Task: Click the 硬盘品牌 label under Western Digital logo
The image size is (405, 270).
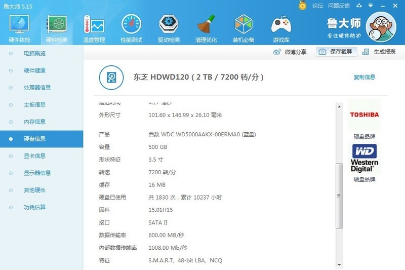Action: (x=364, y=179)
